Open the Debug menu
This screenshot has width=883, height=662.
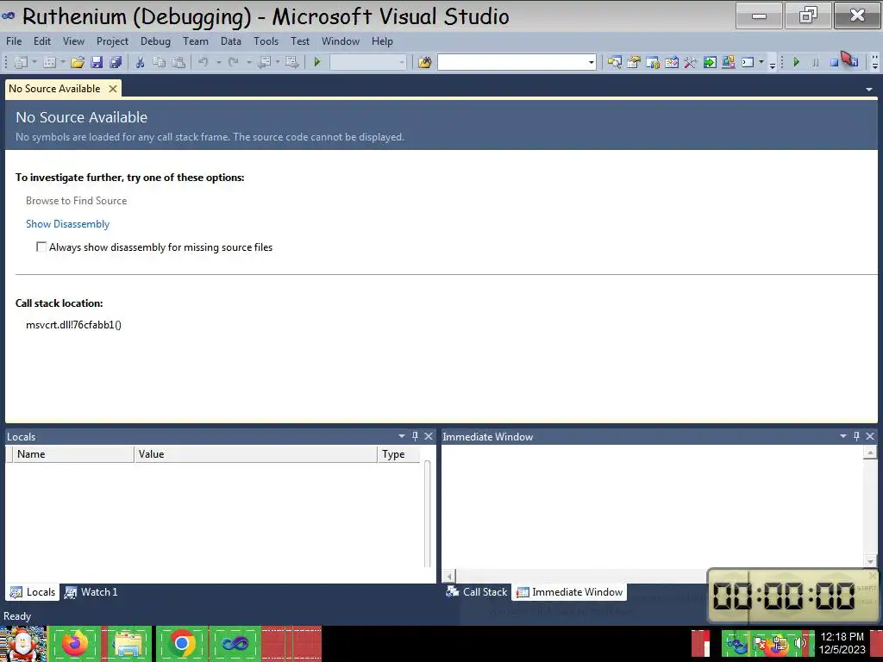(x=155, y=41)
